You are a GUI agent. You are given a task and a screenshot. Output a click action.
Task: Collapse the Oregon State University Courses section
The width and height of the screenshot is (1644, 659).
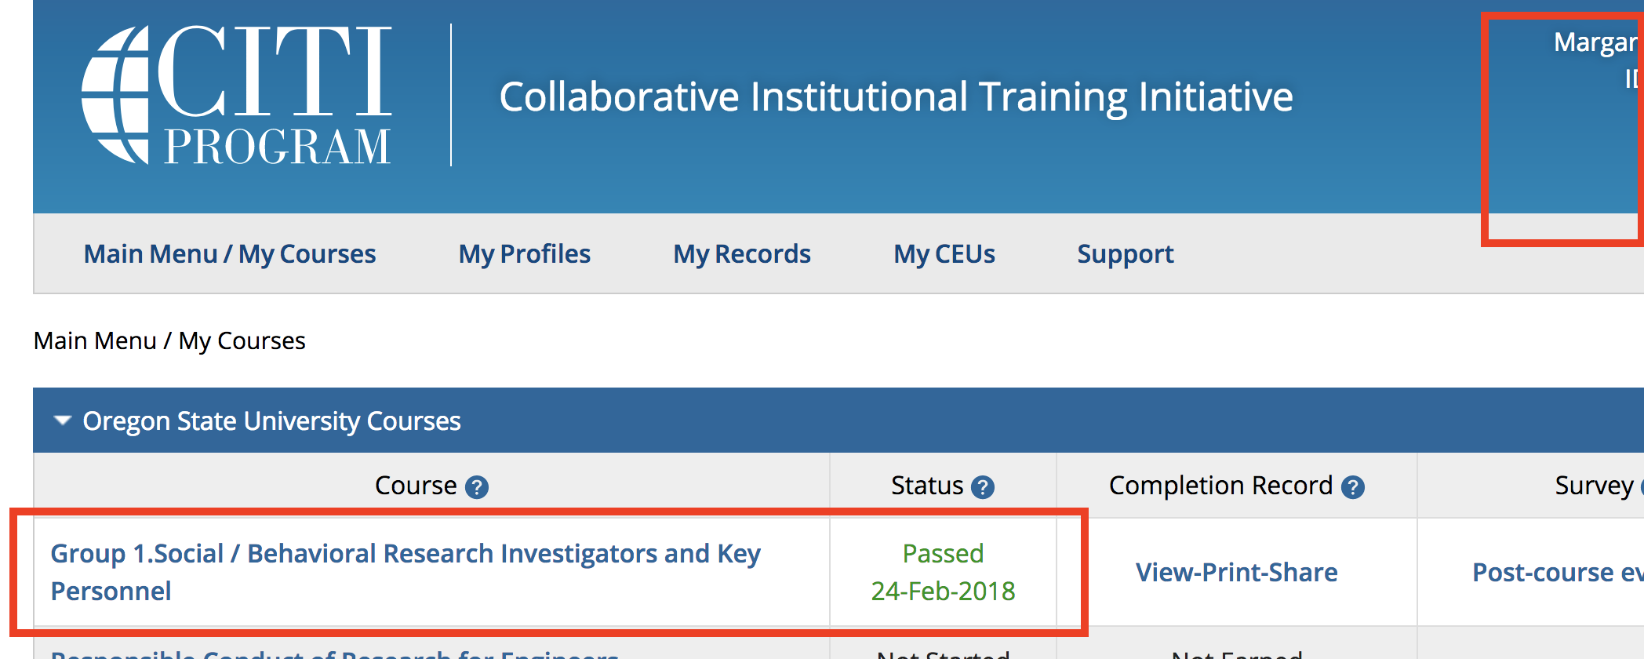click(x=63, y=421)
